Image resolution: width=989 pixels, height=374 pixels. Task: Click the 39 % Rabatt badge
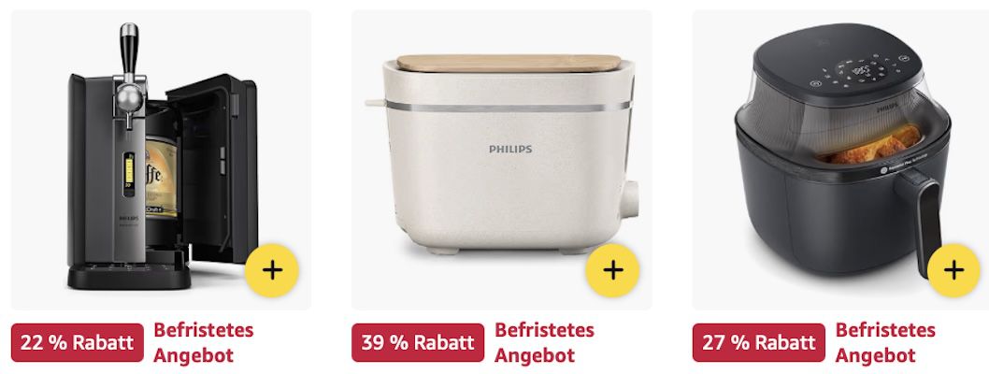point(418,342)
